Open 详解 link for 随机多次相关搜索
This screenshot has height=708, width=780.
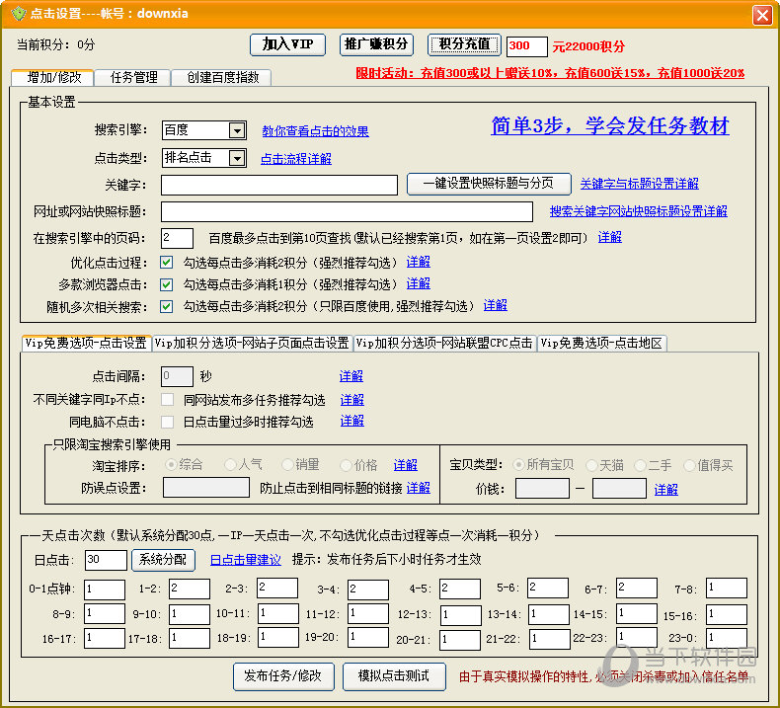495,305
